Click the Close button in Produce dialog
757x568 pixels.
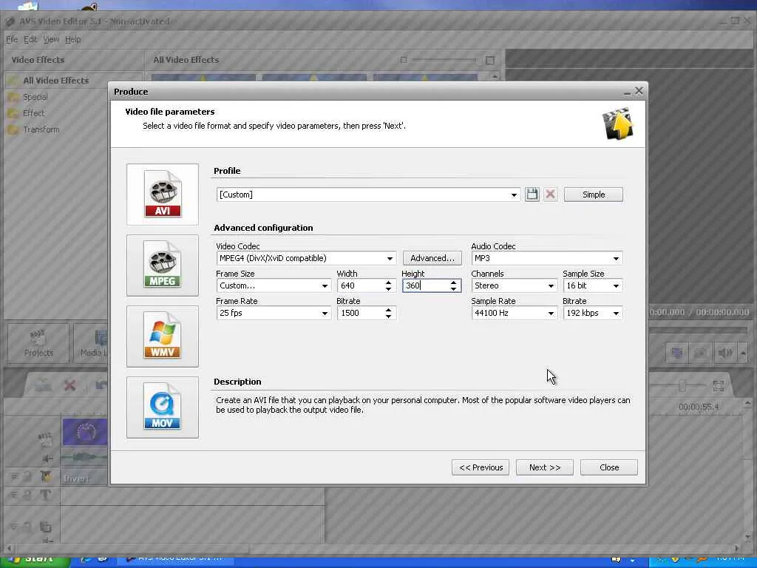609,467
